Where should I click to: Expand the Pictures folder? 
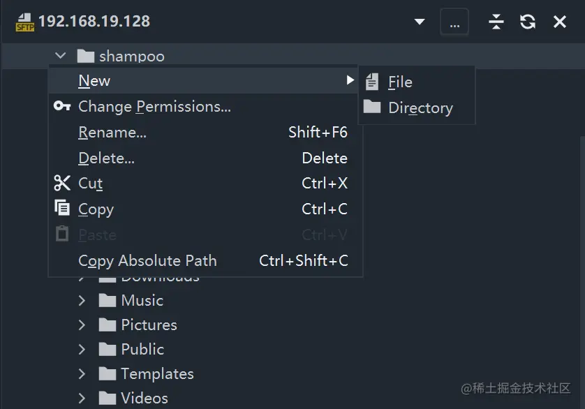[x=82, y=325]
